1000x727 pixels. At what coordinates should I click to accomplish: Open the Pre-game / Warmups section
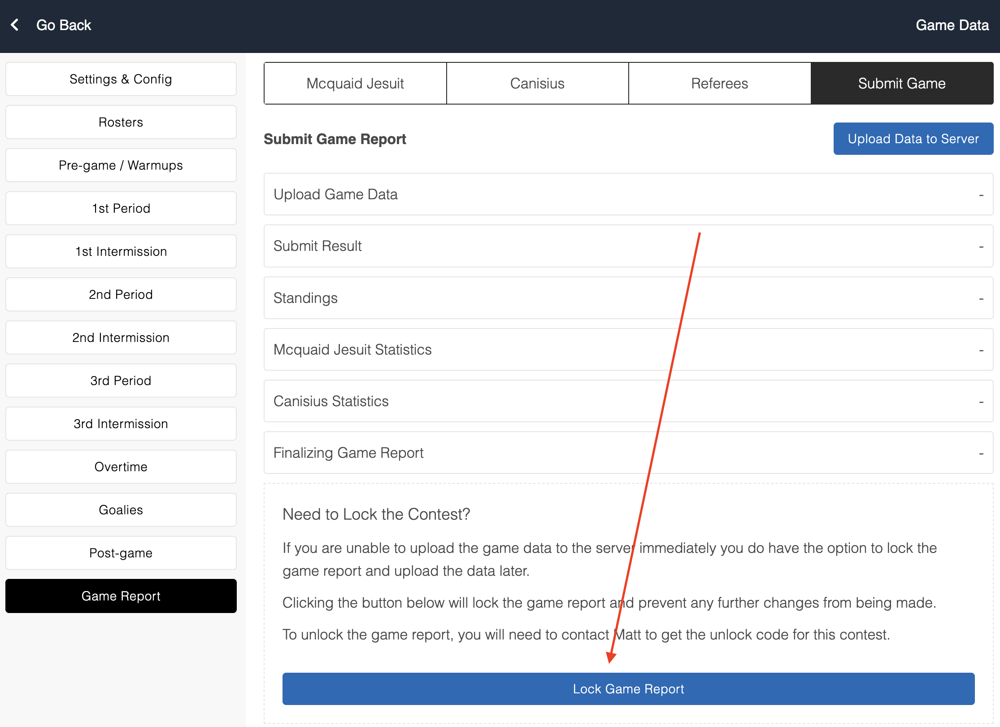click(121, 165)
